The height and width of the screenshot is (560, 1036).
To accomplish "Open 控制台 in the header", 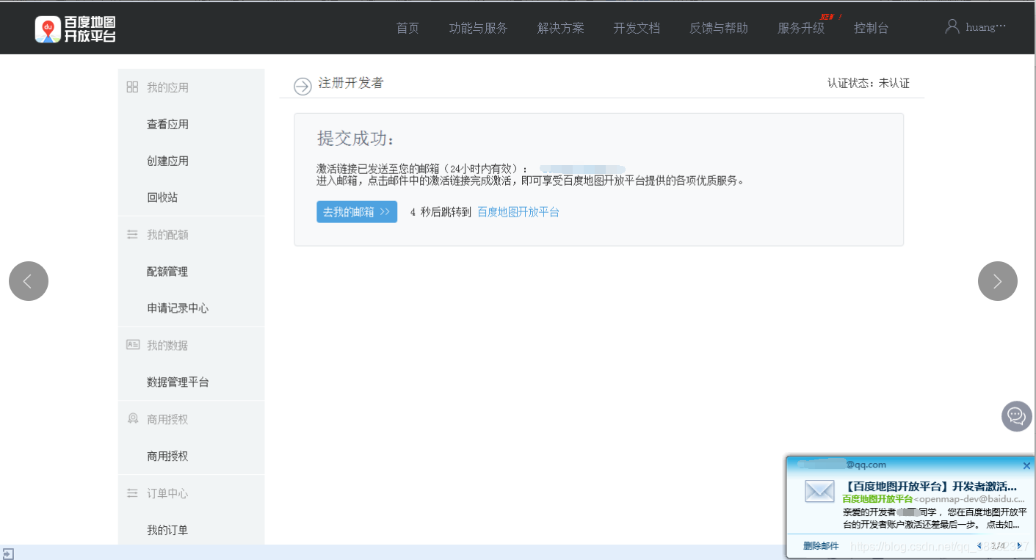I will (871, 28).
